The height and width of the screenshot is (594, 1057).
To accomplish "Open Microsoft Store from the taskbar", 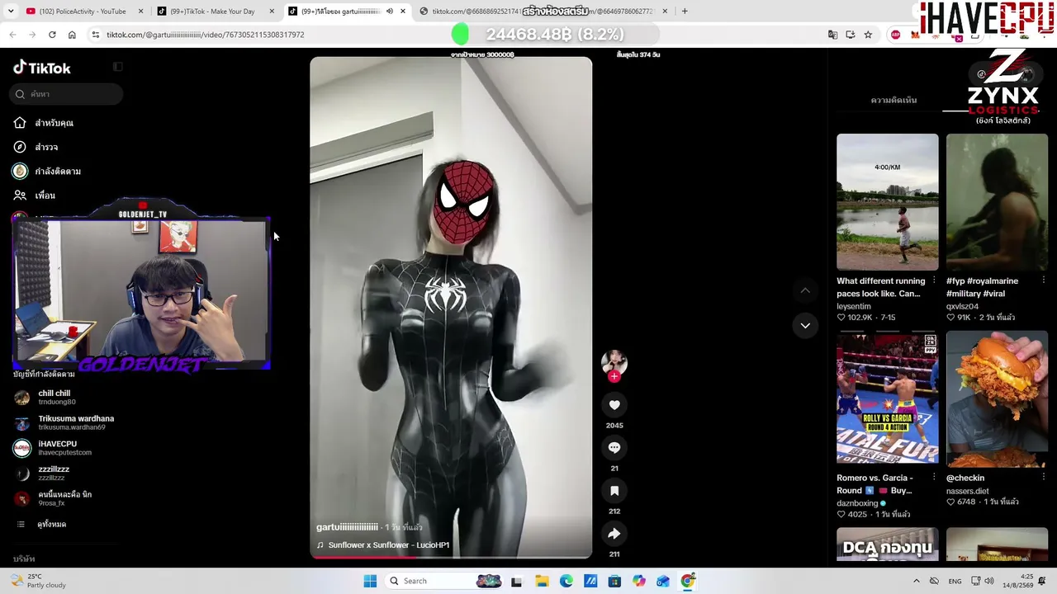I will [x=614, y=581].
